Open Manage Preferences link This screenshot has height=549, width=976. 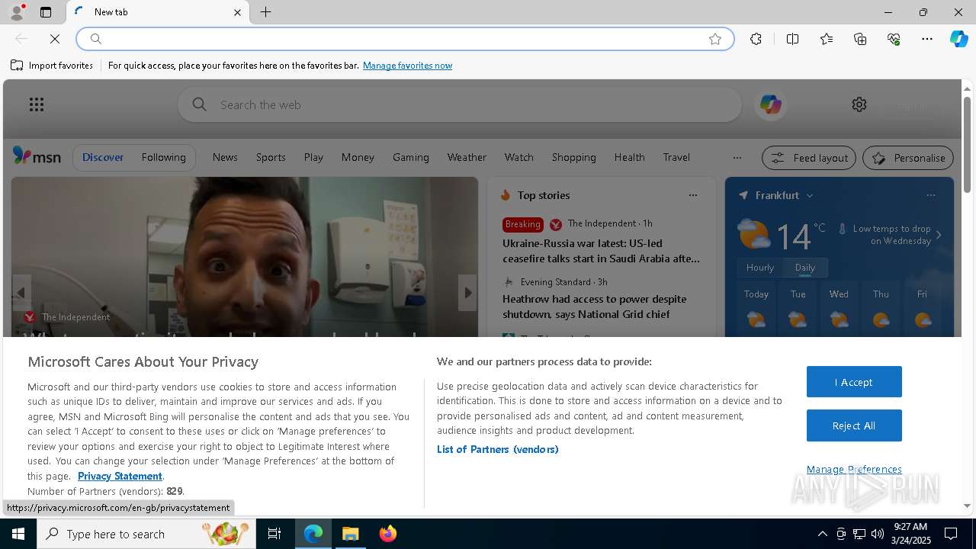point(854,469)
